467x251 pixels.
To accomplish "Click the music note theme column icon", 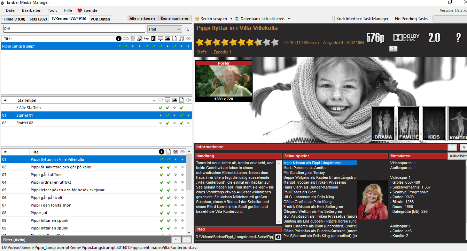I will [x=181, y=39].
